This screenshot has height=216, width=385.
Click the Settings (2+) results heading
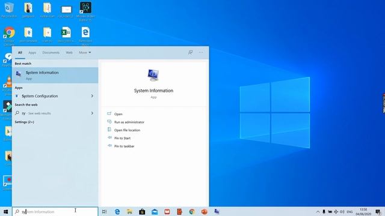point(24,122)
